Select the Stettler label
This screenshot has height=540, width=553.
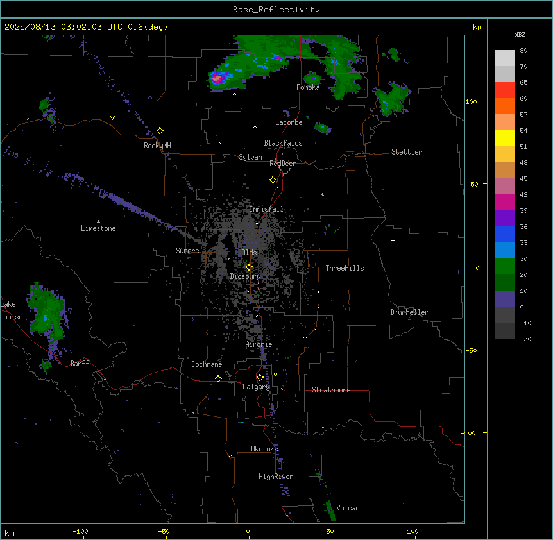click(407, 152)
